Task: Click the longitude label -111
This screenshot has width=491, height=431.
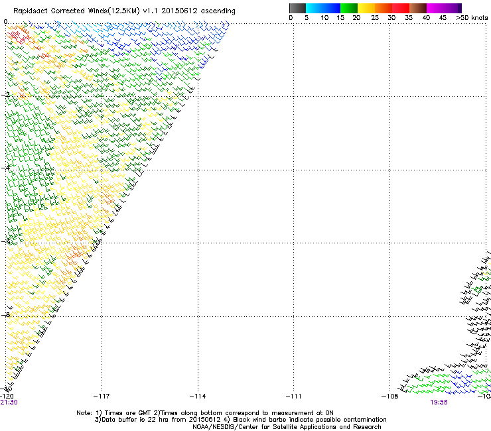Action: coord(294,397)
